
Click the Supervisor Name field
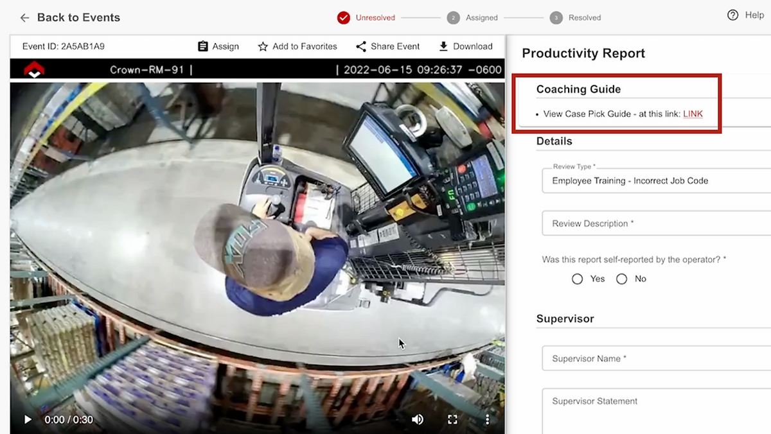[655, 358]
